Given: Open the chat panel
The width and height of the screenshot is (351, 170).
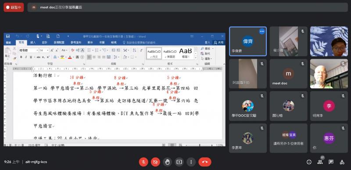Looking at the screenshot, I should click(x=331, y=162).
